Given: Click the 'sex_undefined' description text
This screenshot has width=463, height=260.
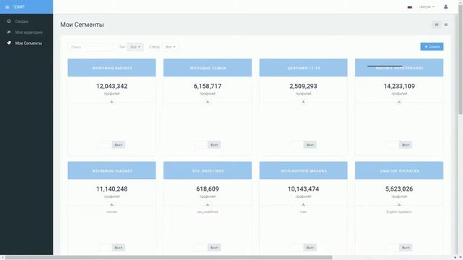Looking at the screenshot, I should click(208, 212).
